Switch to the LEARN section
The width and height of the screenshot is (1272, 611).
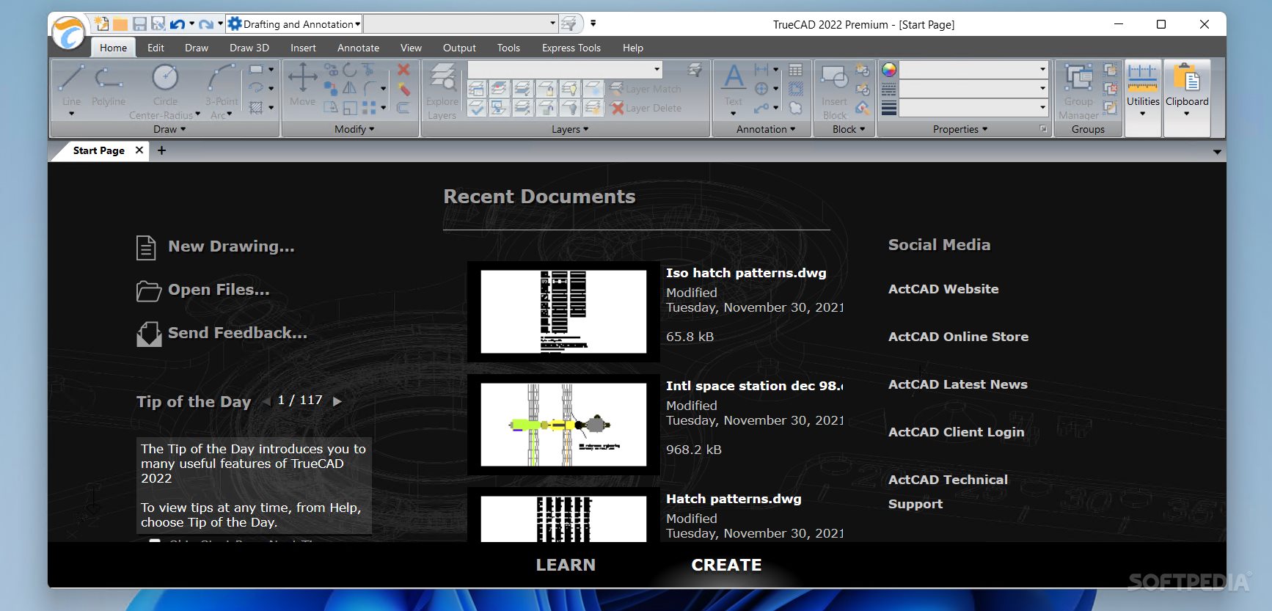click(566, 565)
